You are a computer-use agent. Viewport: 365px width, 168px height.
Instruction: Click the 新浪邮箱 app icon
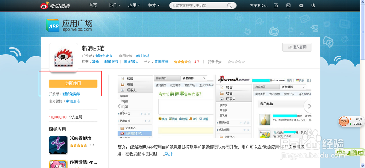[64, 57]
